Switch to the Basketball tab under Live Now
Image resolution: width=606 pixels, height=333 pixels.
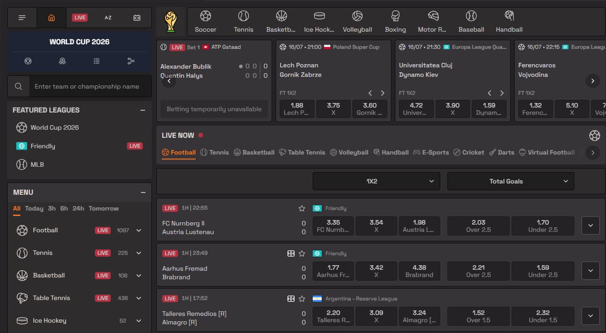[x=254, y=152]
